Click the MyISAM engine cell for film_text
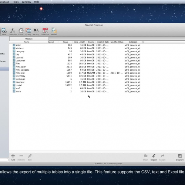Screen dimensions: 185x185 point(91,73)
